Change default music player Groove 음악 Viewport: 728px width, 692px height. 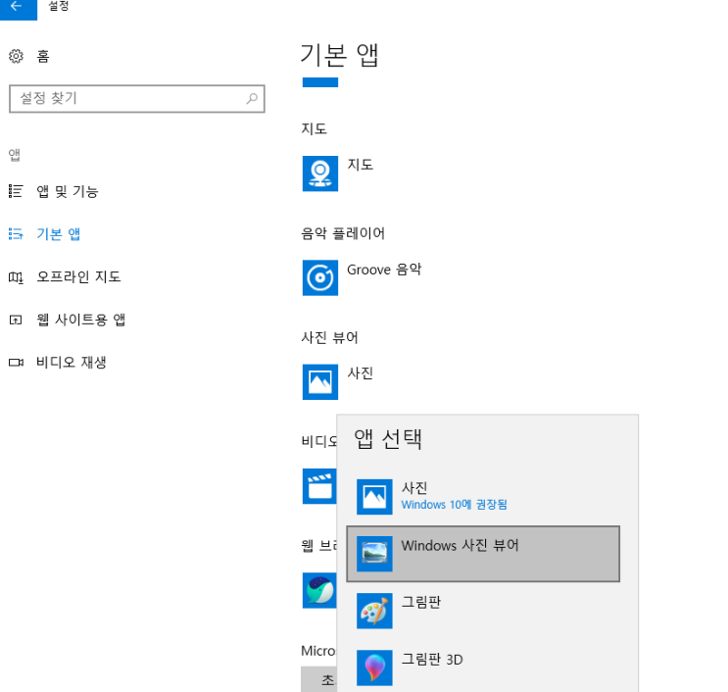click(384, 270)
